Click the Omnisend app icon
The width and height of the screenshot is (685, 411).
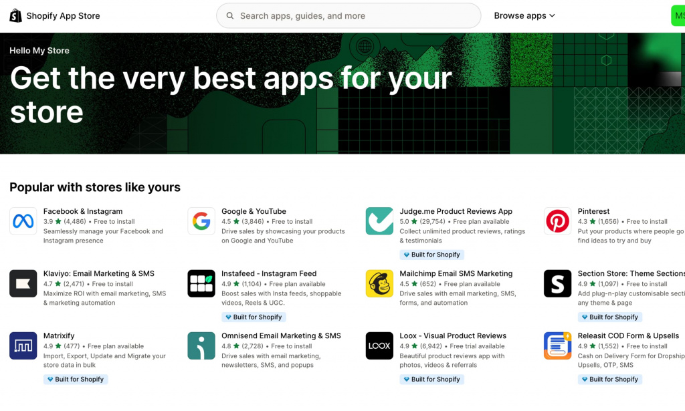coord(201,346)
